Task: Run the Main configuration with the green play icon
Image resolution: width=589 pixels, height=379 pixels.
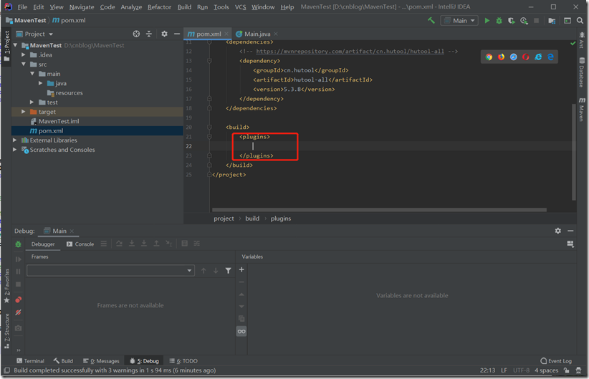Action: click(x=487, y=21)
